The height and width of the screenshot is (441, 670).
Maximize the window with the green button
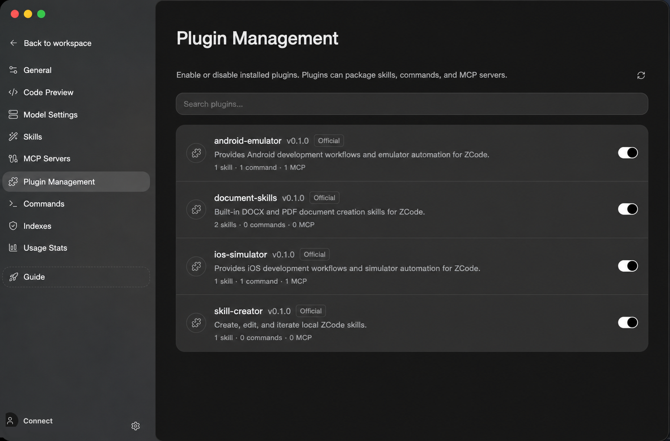click(x=41, y=14)
